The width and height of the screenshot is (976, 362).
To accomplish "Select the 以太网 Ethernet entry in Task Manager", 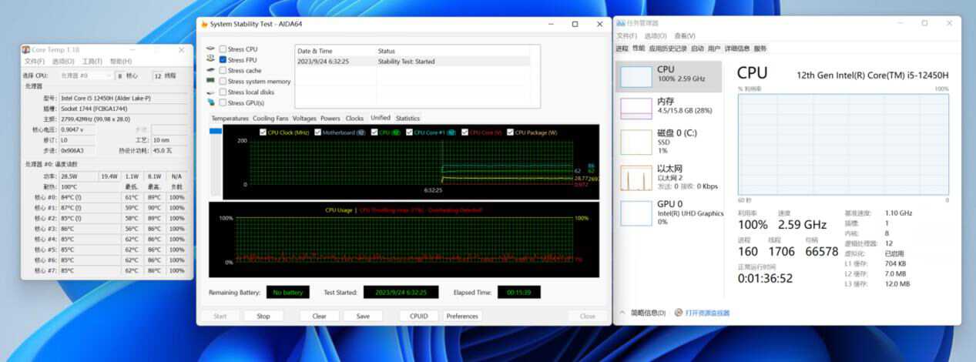I will tap(669, 176).
